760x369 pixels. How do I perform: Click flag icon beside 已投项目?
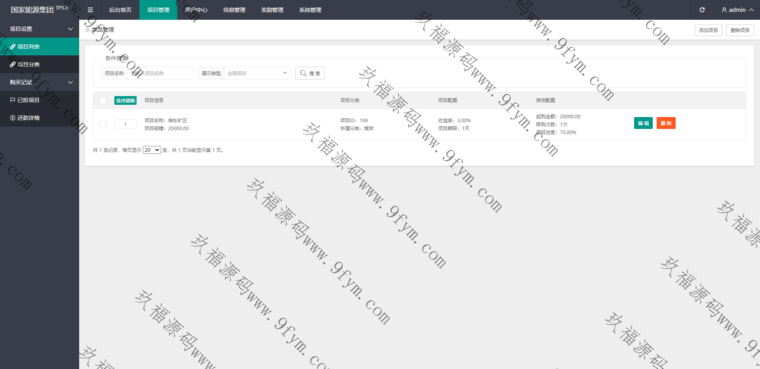(x=13, y=100)
